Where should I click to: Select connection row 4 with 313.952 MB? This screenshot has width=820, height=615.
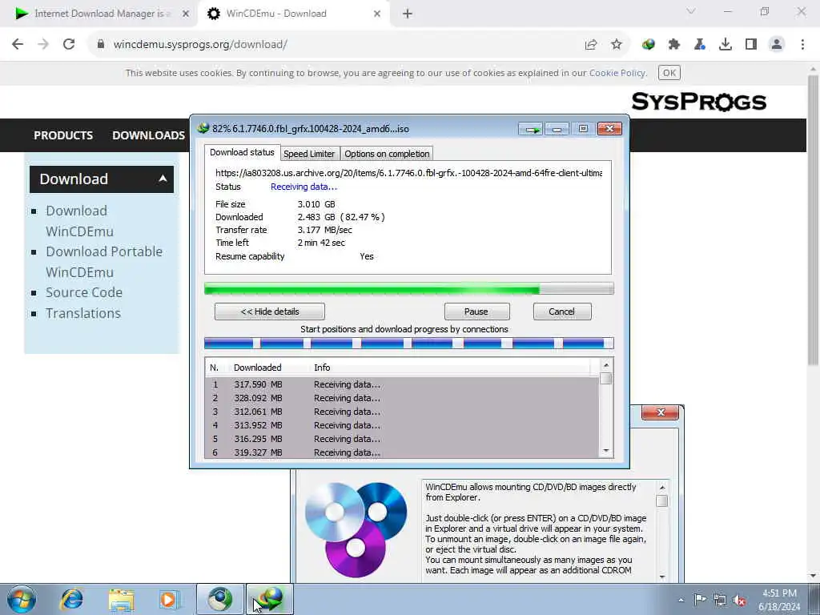[x=402, y=425]
